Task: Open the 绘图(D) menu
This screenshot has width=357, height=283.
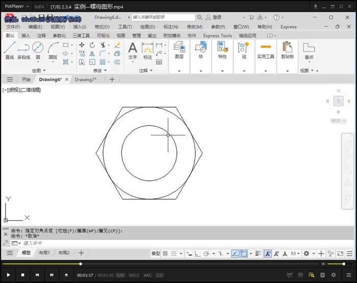Action: [x=147, y=27]
